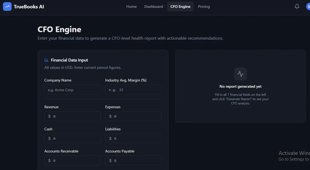Click the Liabilities label
Viewport: 310px width, 170px height.
113,129
